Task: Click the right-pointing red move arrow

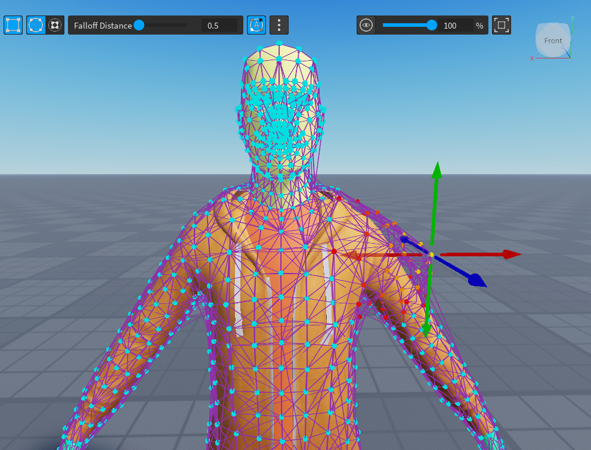Action: click(511, 255)
